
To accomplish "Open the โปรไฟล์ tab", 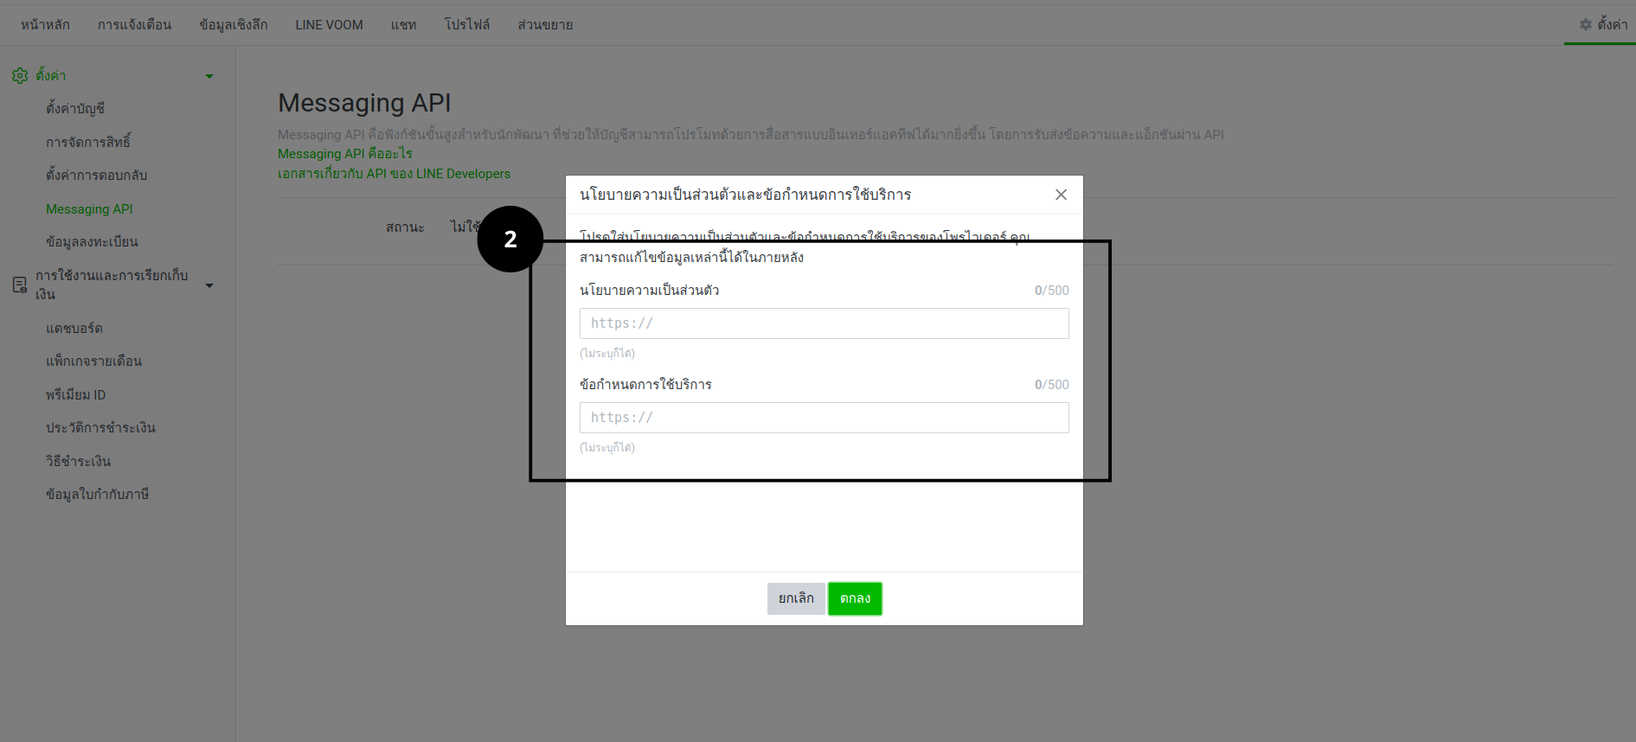I will point(467,24).
